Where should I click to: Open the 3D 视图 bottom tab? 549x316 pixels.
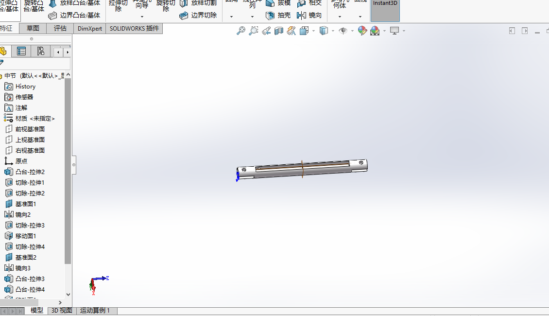pos(62,310)
